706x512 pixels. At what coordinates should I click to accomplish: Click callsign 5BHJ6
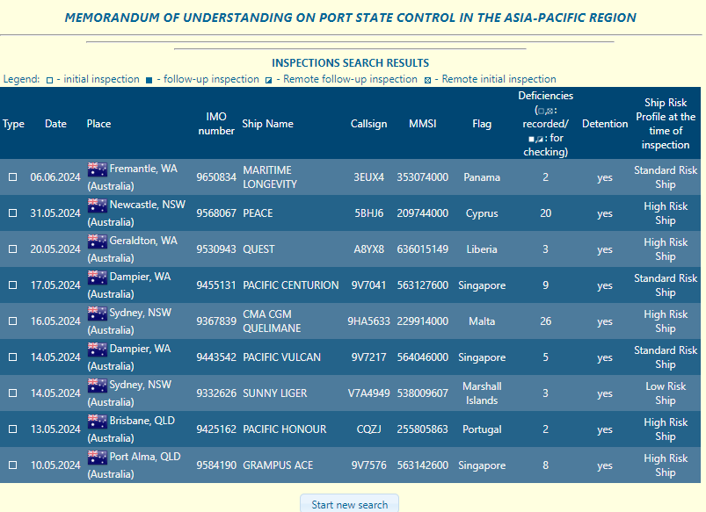(368, 213)
